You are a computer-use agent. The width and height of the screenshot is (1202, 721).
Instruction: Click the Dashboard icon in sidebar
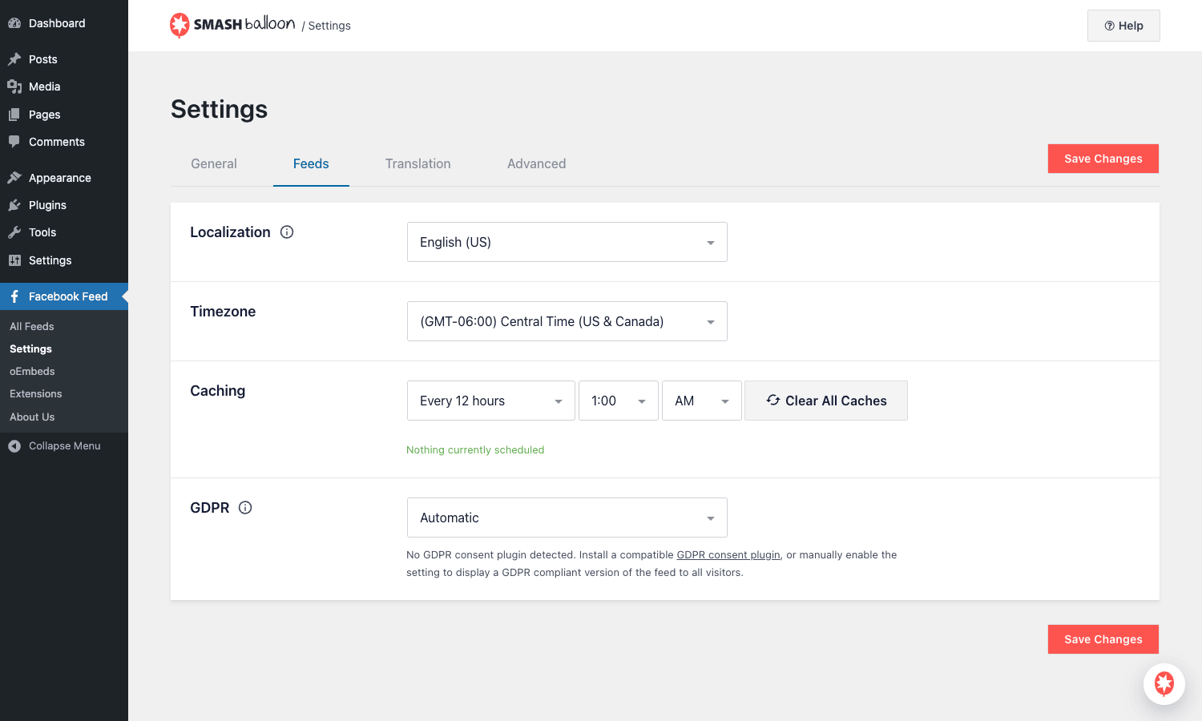tap(14, 23)
